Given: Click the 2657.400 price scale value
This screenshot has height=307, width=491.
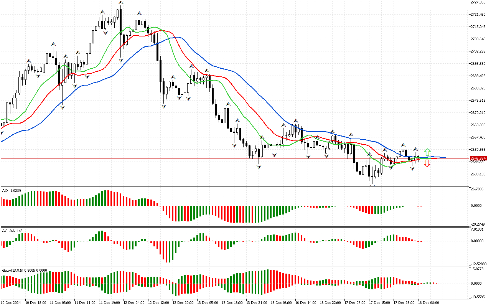Looking at the screenshot, I should [478, 137].
